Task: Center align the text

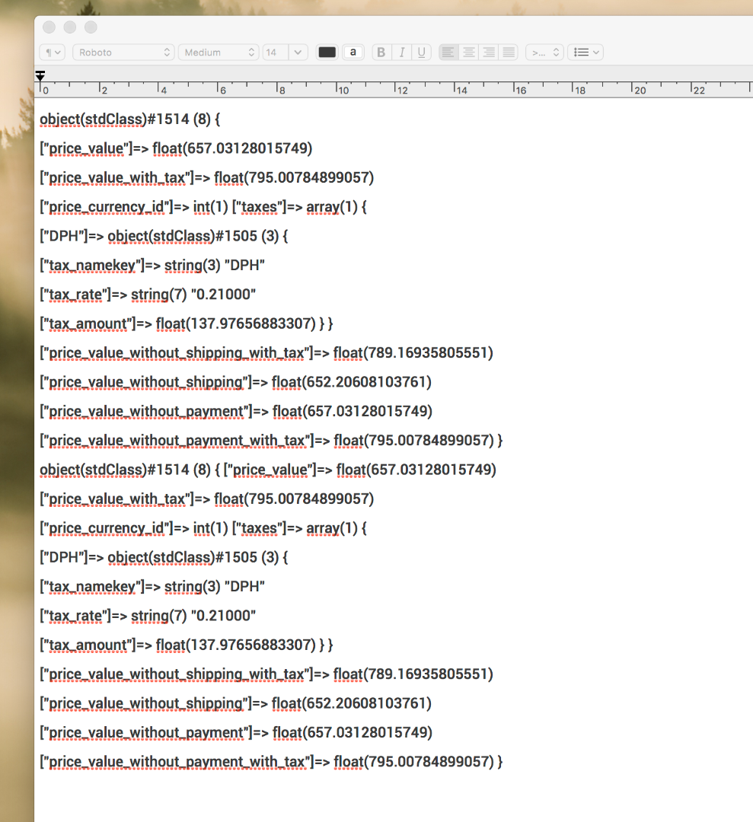Action: (x=469, y=53)
